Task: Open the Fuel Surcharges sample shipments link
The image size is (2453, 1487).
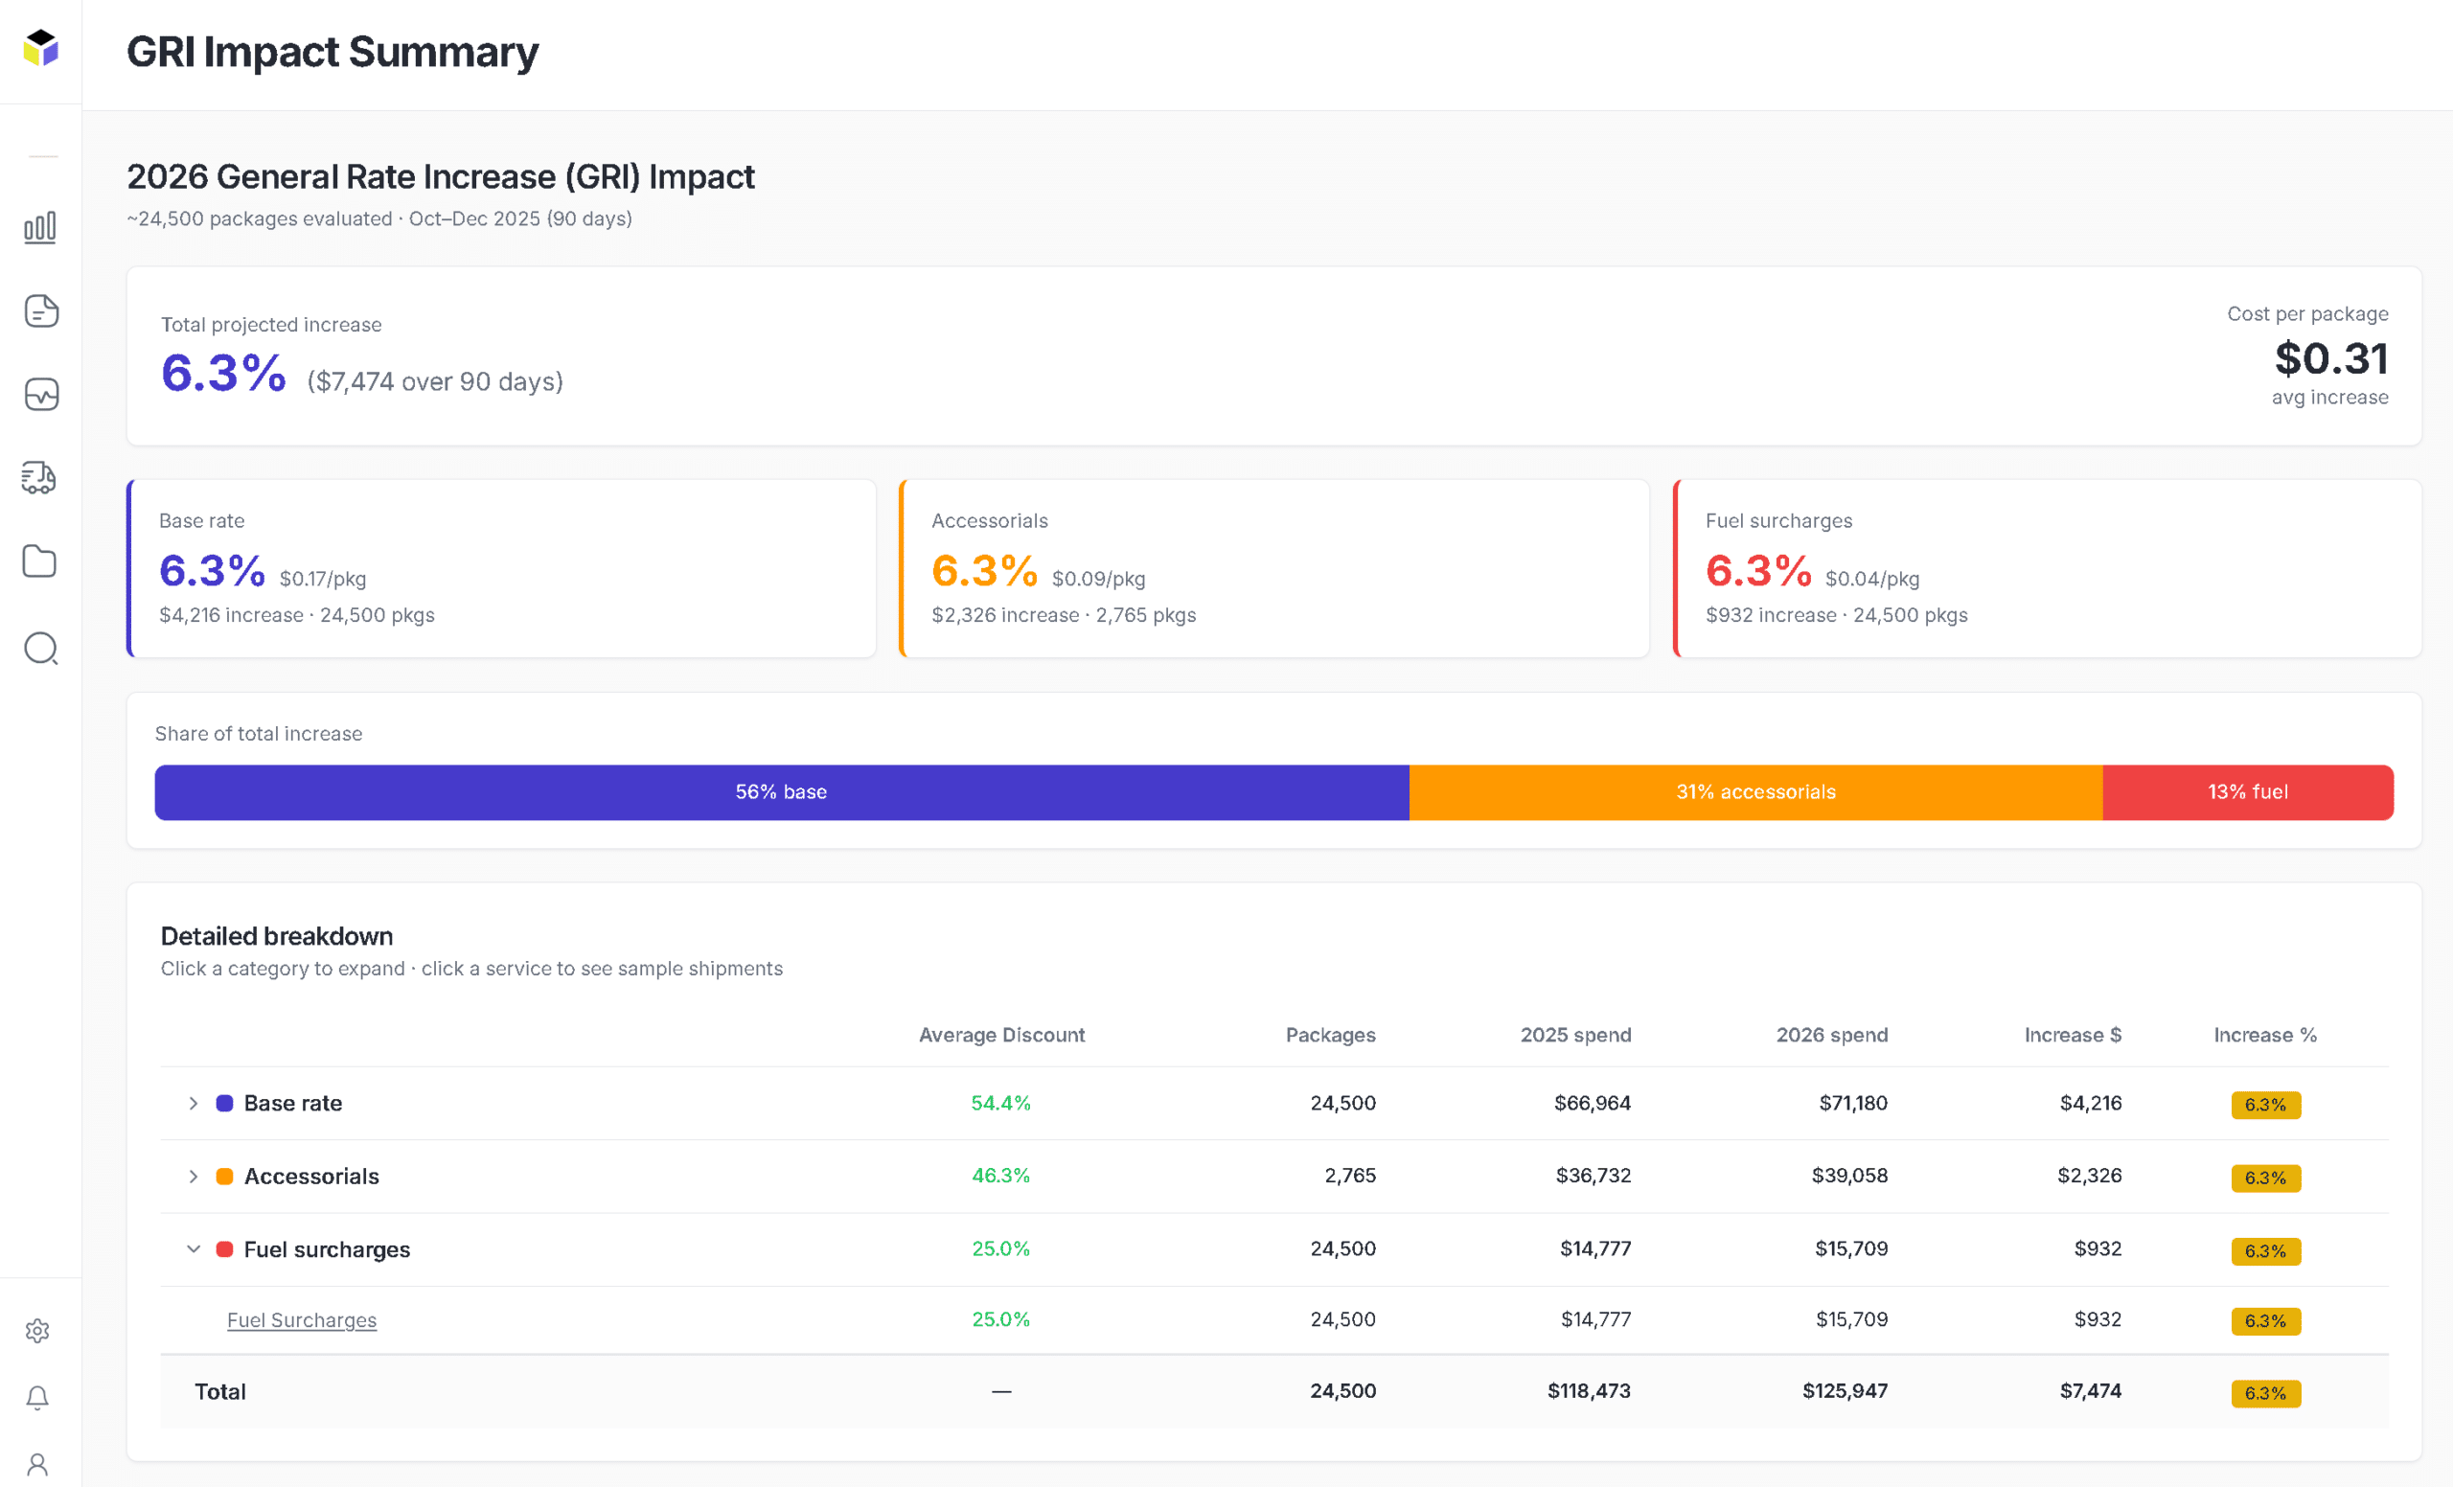Action: coord(302,1319)
